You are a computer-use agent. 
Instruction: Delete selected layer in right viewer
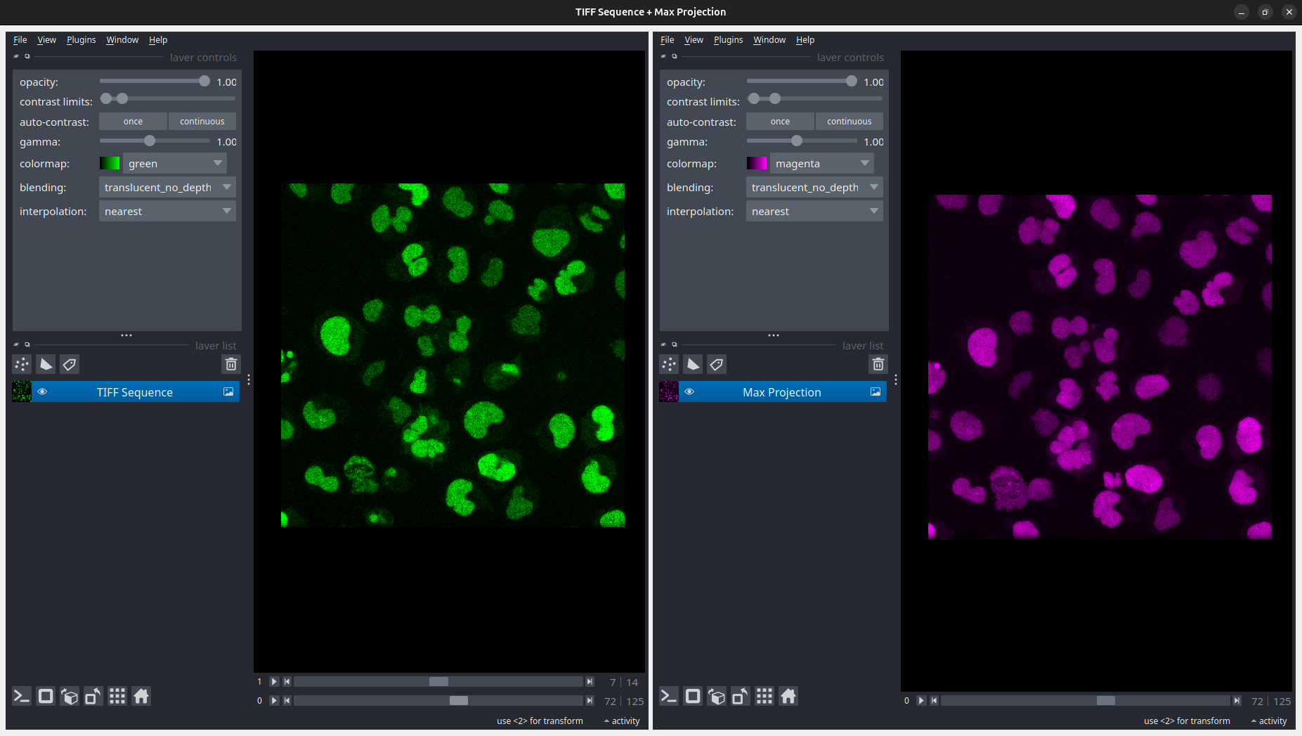(878, 364)
